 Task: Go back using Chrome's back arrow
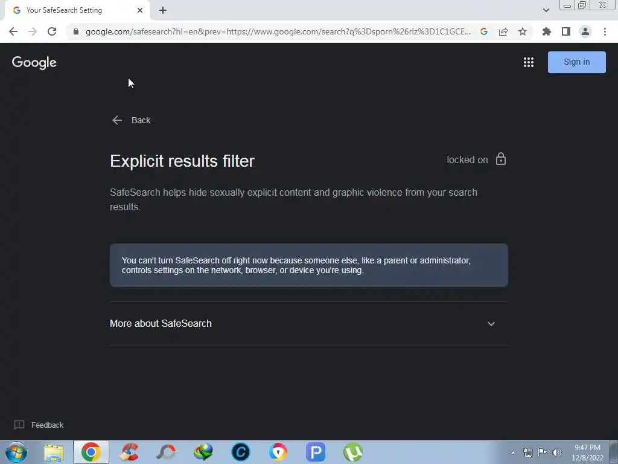[x=13, y=31]
